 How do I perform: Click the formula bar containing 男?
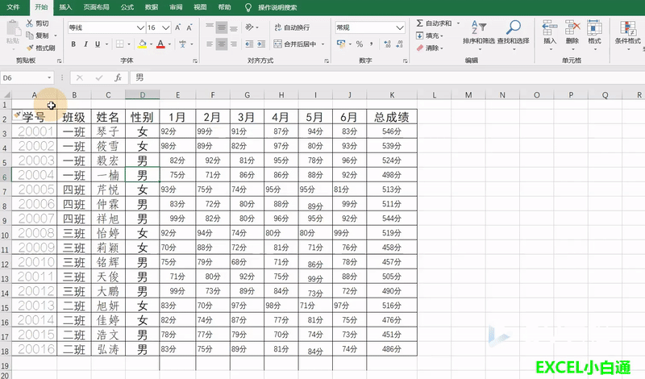pos(387,77)
